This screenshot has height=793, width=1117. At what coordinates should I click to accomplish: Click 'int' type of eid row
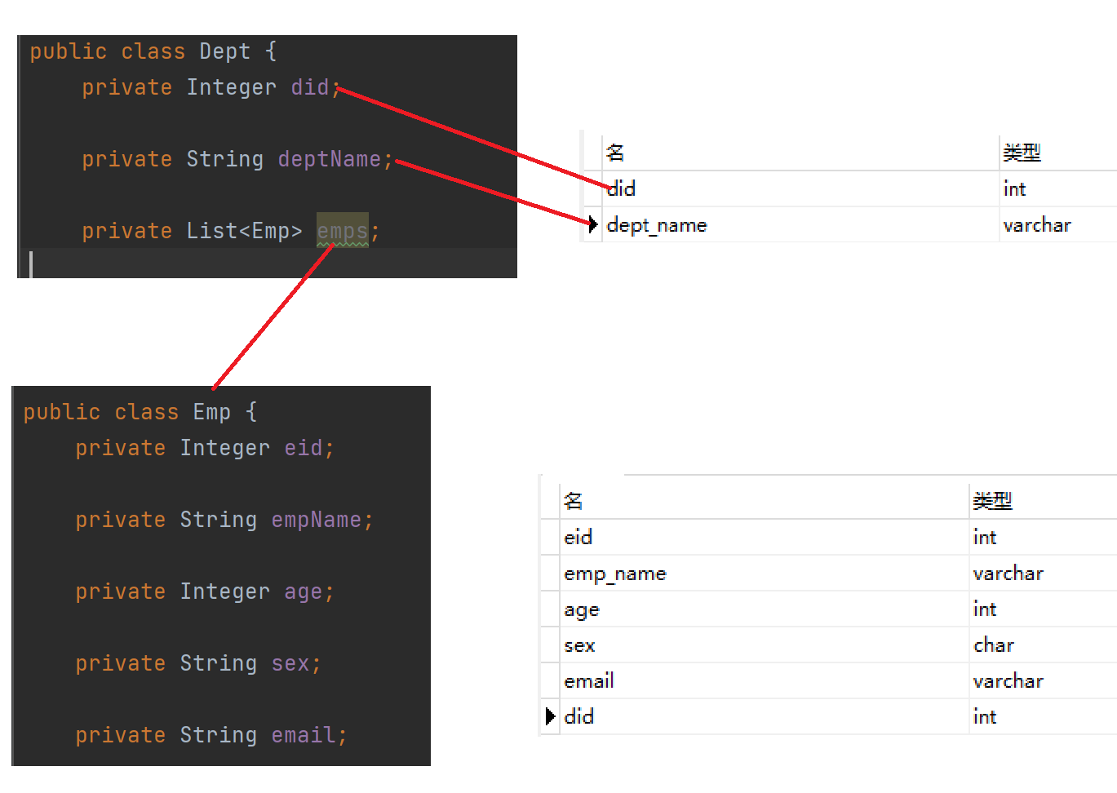point(985,538)
